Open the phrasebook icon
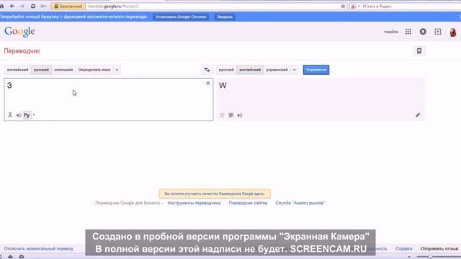This screenshot has width=461, height=259. coord(419,51)
